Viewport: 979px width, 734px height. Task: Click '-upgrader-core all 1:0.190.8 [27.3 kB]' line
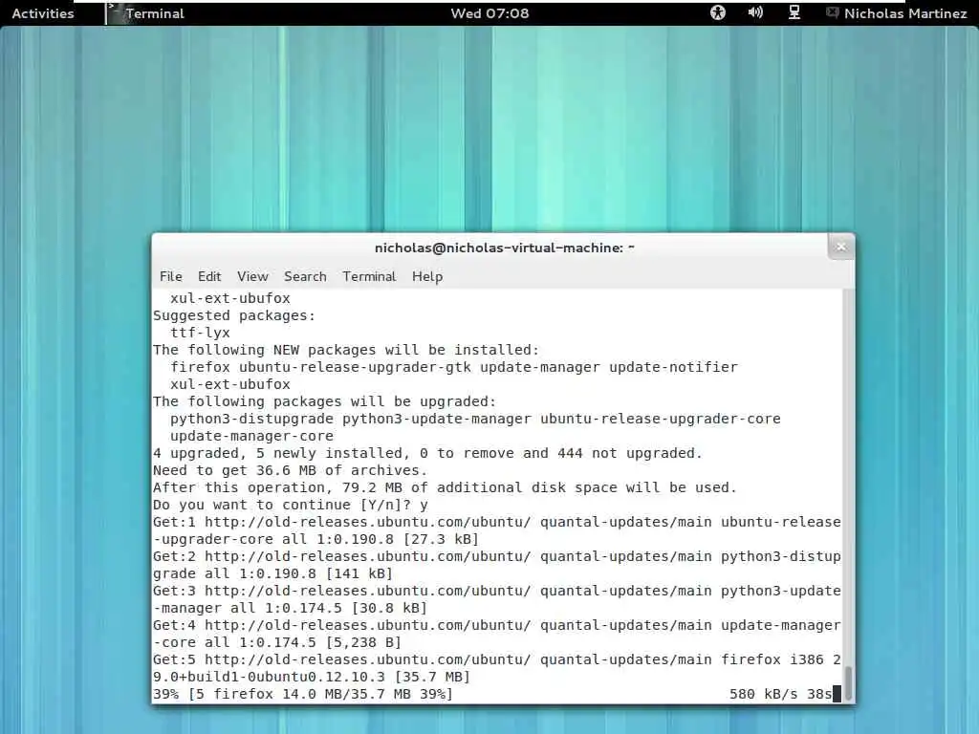pos(315,539)
